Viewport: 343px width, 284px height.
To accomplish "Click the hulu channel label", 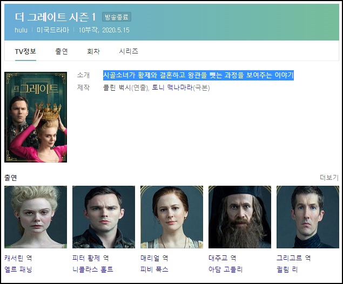I will point(21,30).
